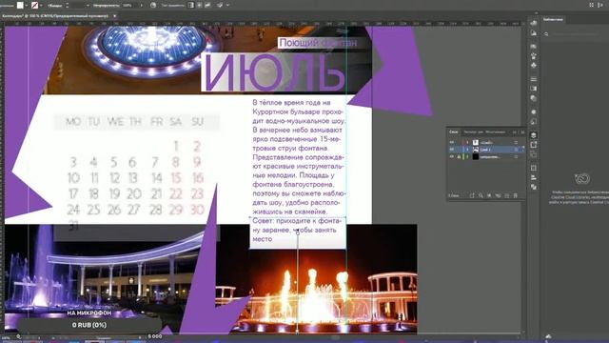Switch to the Layers (Слои) tab
This screenshot has height=343, width=609.
pyautogui.click(x=453, y=132)
